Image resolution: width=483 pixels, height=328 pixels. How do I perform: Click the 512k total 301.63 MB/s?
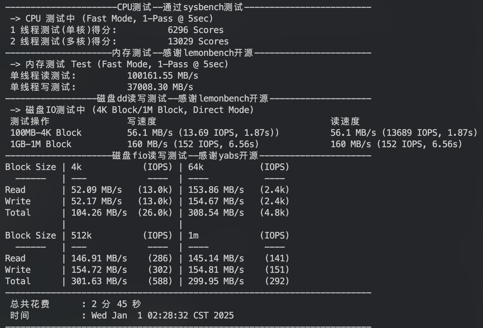point(99,281)
